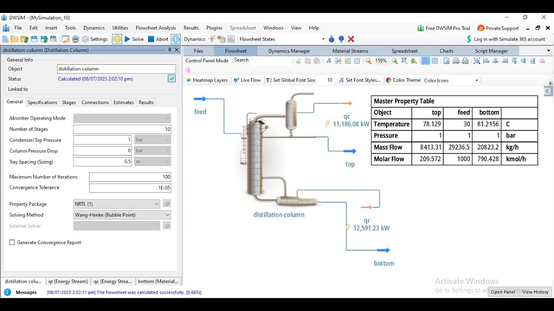Viewport: 554px width, 311px height.
Task: Toggle Live Flow display
Action: coord(247,80)
